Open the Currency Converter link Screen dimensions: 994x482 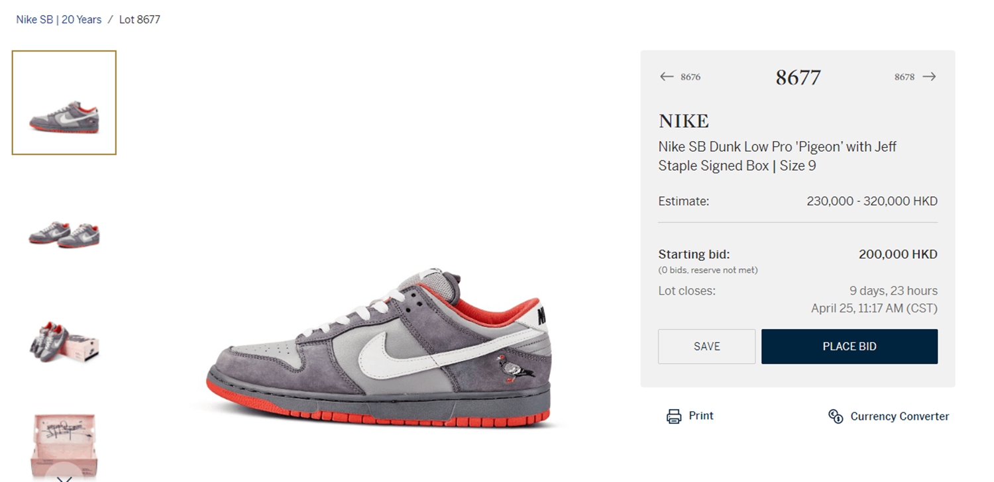pyautogui.click(x=899, y=416)
